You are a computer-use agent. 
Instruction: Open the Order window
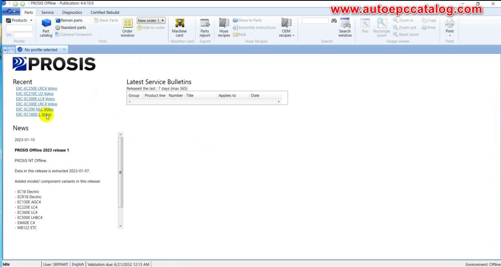(x=127, y=28)
